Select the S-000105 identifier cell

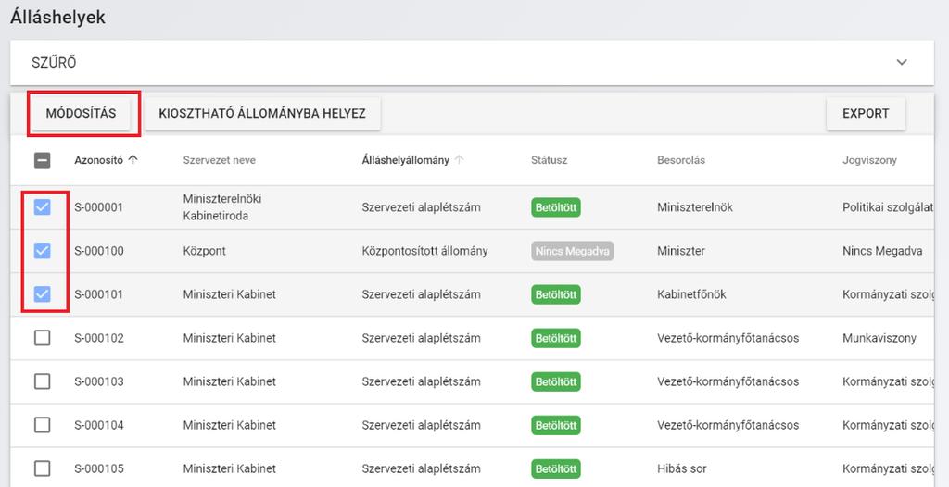(x=99, y=468)
